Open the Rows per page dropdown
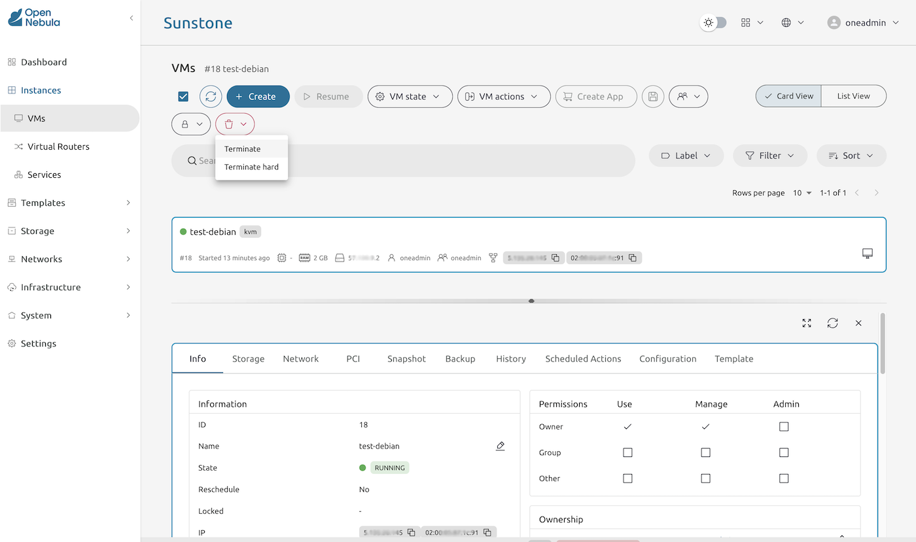 point(801,193)
